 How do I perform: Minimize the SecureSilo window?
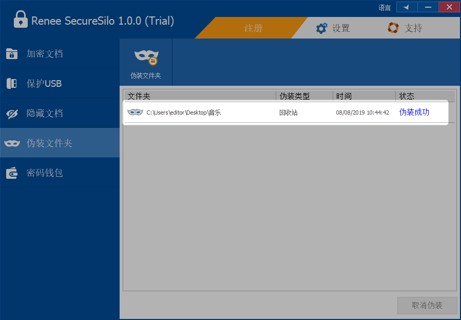point(428,7)
